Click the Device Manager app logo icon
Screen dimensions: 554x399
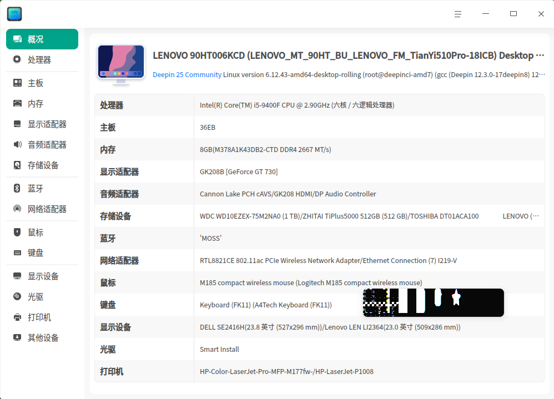click(x=14, y=14)
